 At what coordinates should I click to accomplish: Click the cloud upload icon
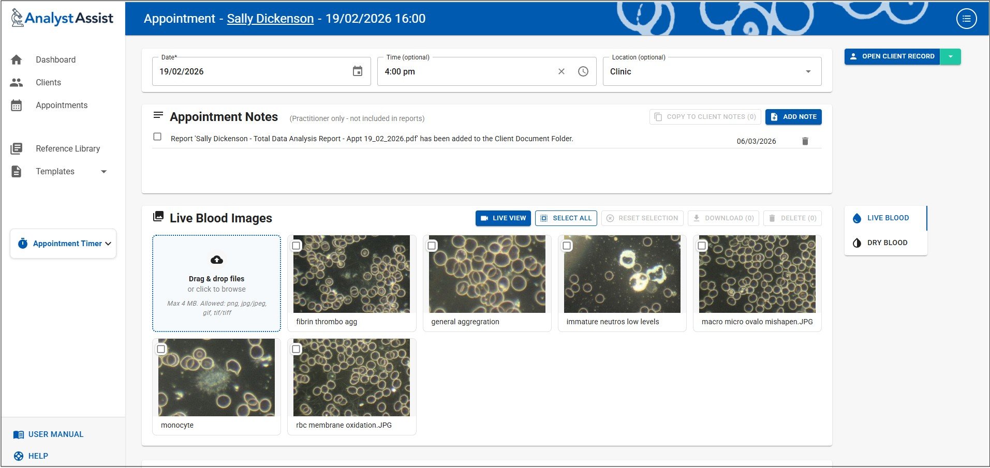coord(217,260)
